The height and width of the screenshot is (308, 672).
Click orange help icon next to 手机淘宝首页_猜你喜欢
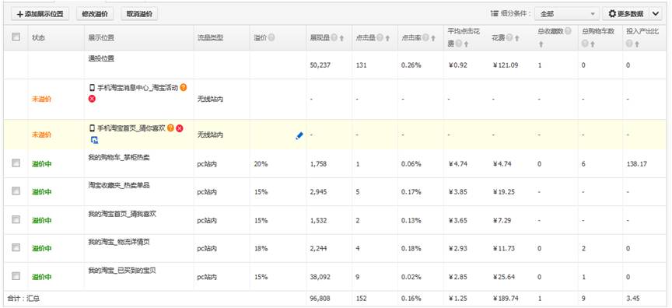pyautogui.click(x=170, y=128)
